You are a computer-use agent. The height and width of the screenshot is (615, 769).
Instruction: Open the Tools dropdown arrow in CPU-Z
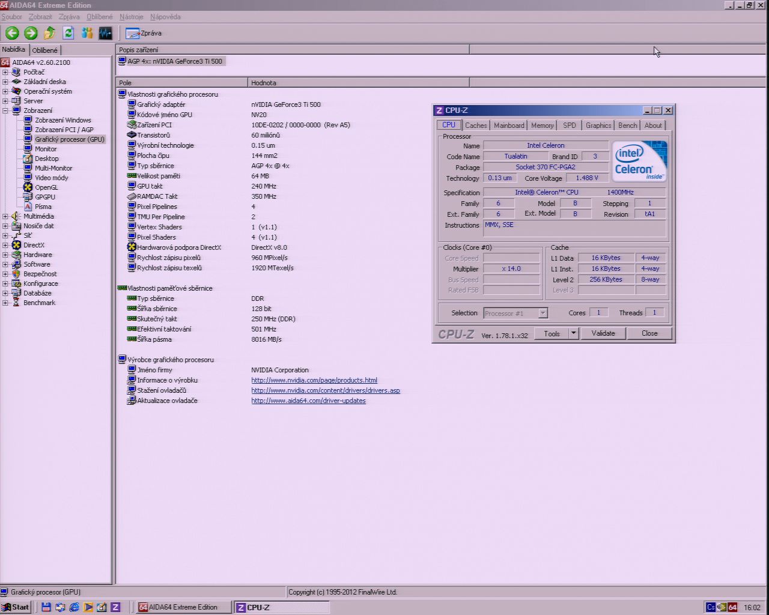pos(573,333)
